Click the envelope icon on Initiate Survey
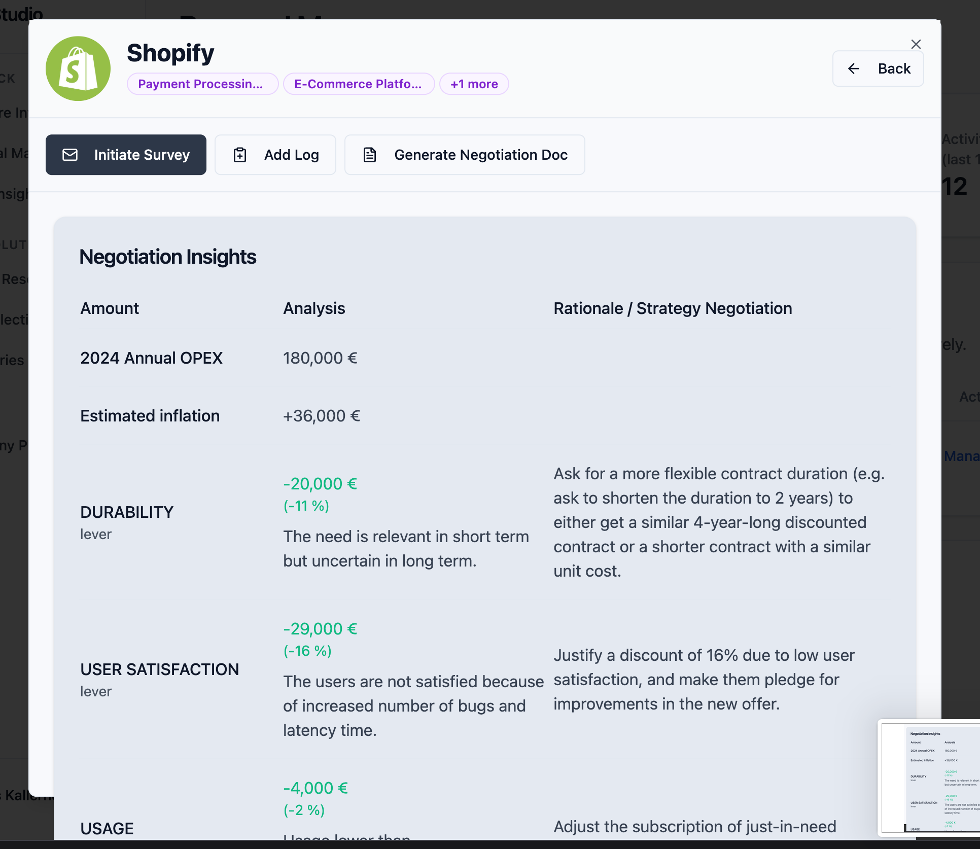 pyautogui.click(x=70, y=155)
